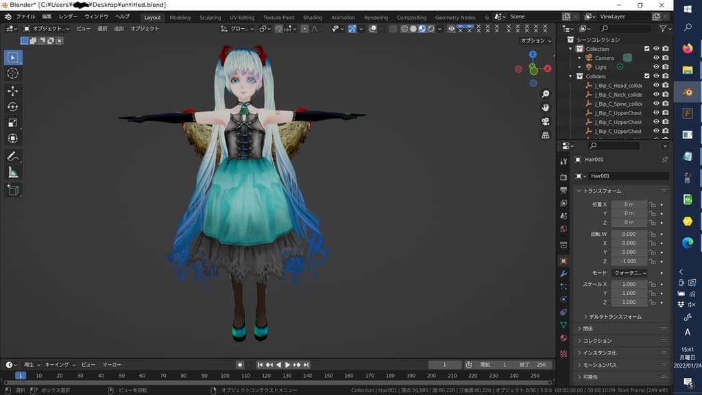Screen dimensions: 702x395
Task: Toggle the Light eye visibility icon
Action: point(656,67)
